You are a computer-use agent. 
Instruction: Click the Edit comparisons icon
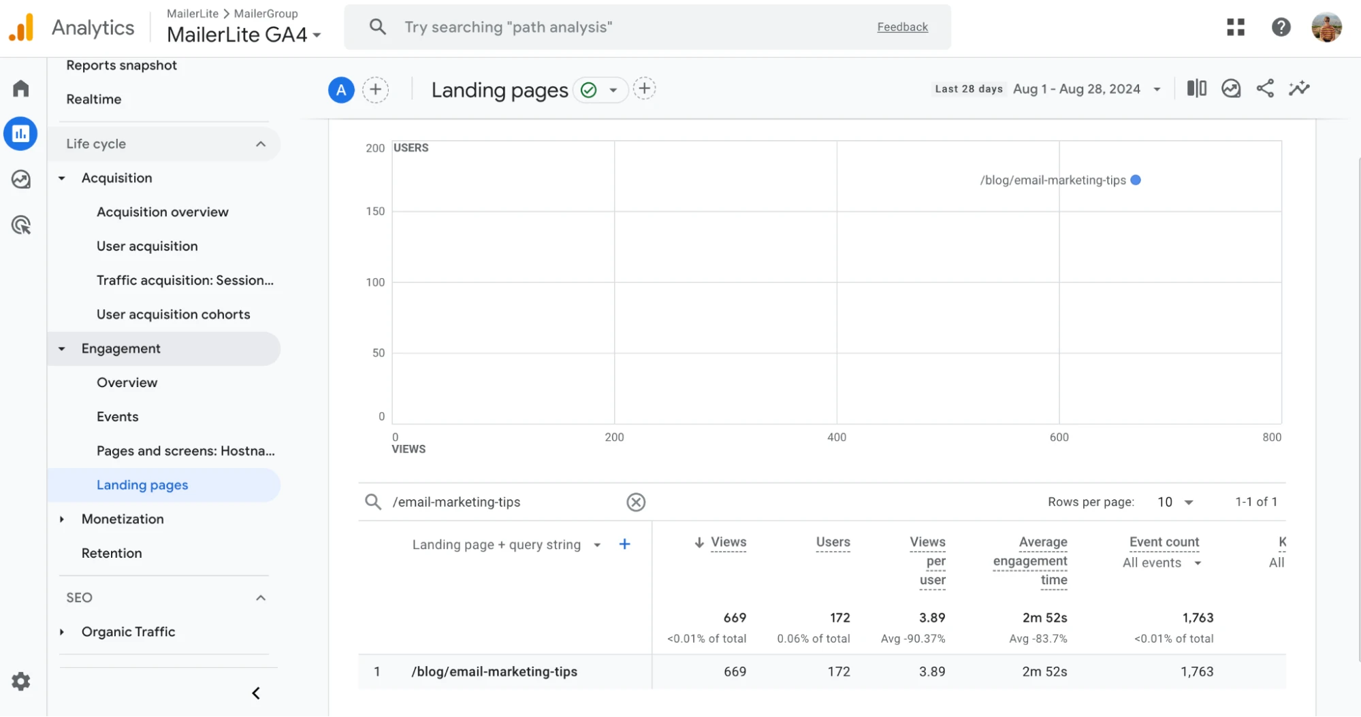tap(1196, 88)
